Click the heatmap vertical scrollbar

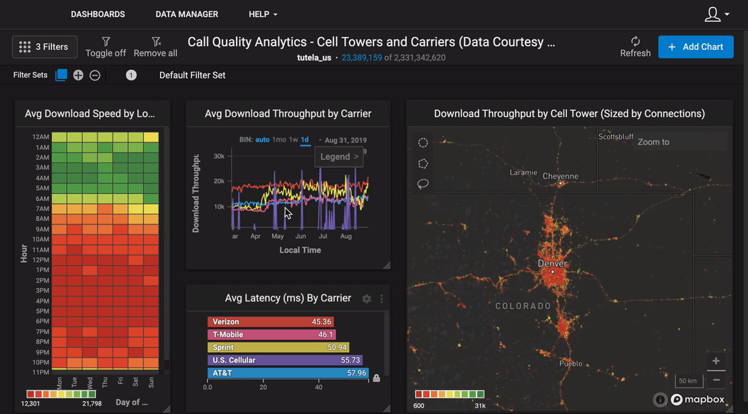coord(167,243)
